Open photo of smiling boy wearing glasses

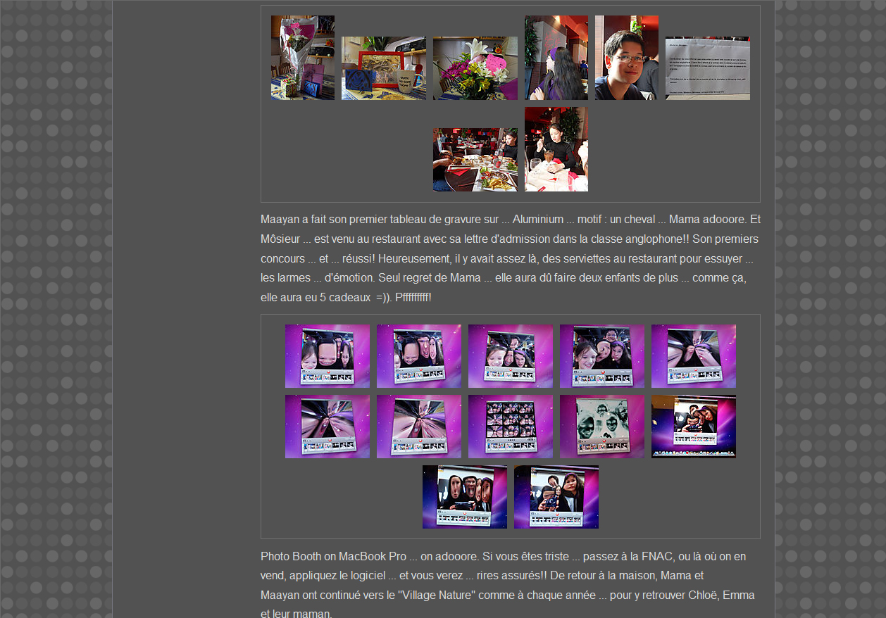(x=626, y=58)
